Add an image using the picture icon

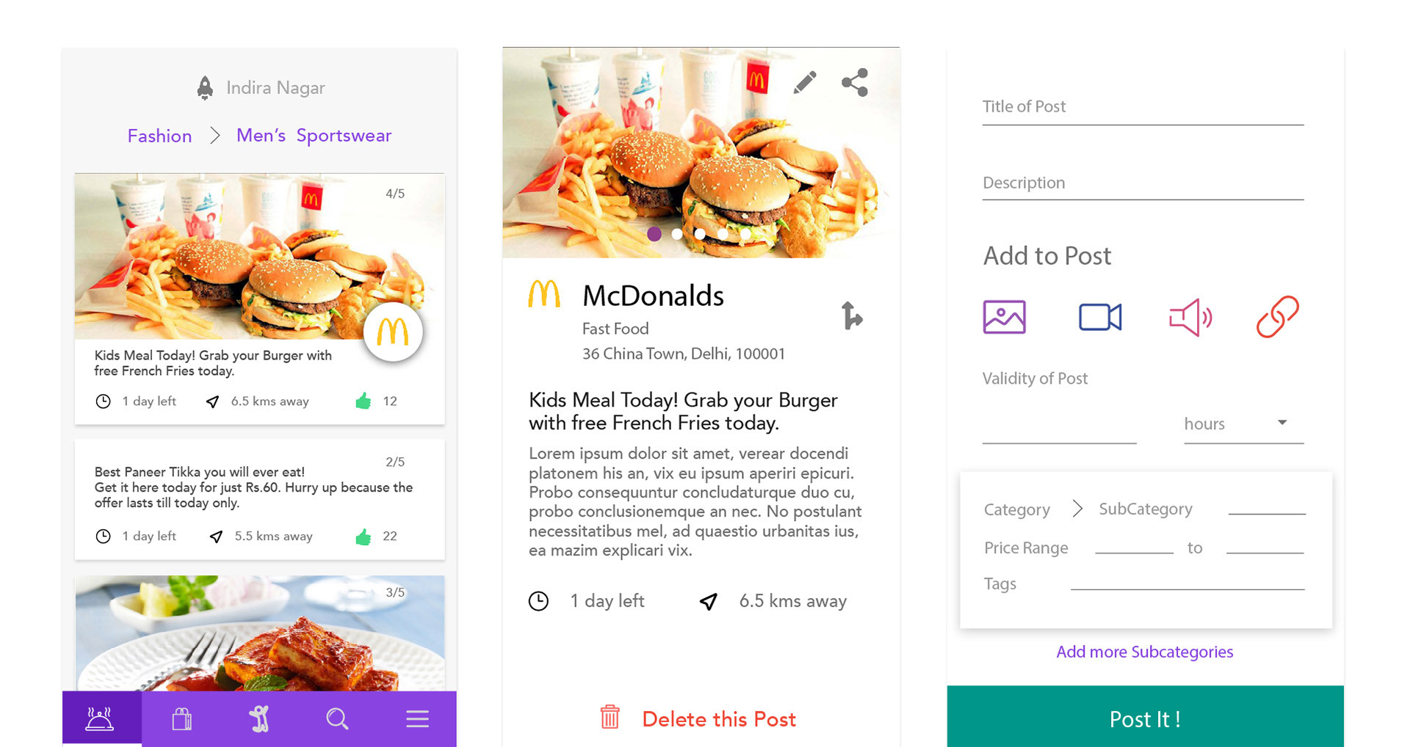coord(1004,317)
